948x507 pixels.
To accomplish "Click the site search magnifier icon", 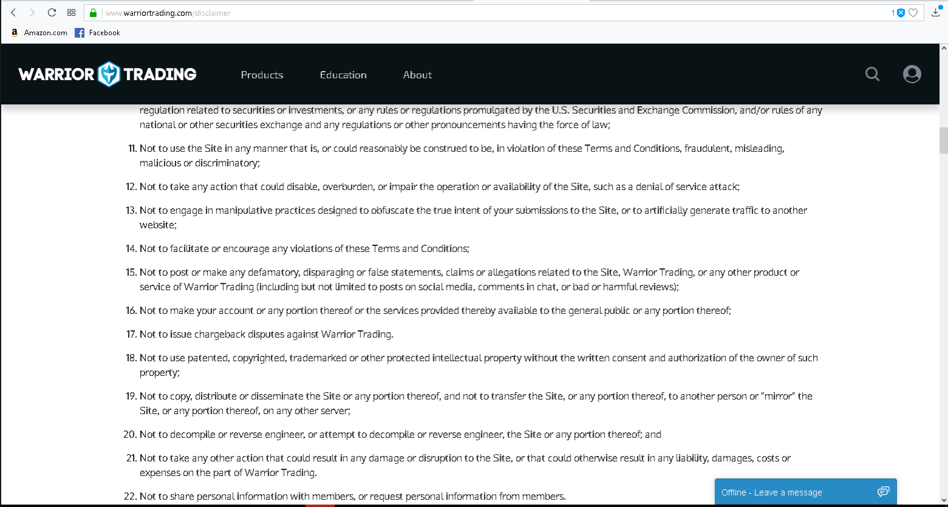I will (872, 74).
